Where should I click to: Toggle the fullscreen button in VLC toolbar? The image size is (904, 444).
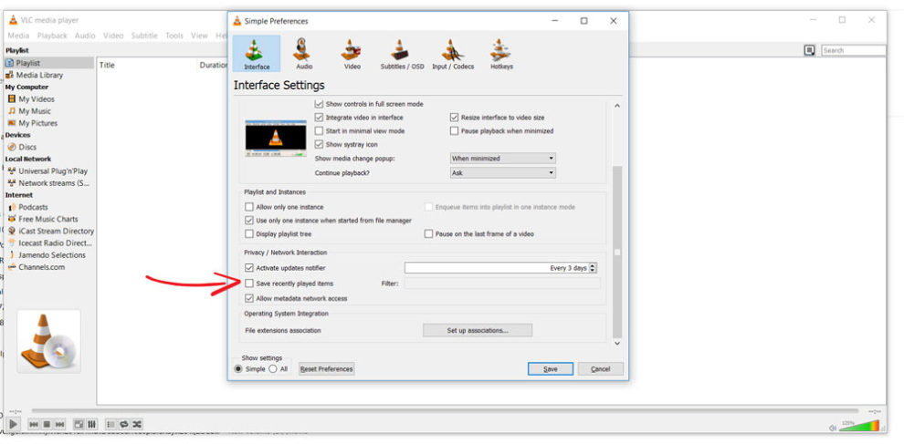(x=79, y=425)
